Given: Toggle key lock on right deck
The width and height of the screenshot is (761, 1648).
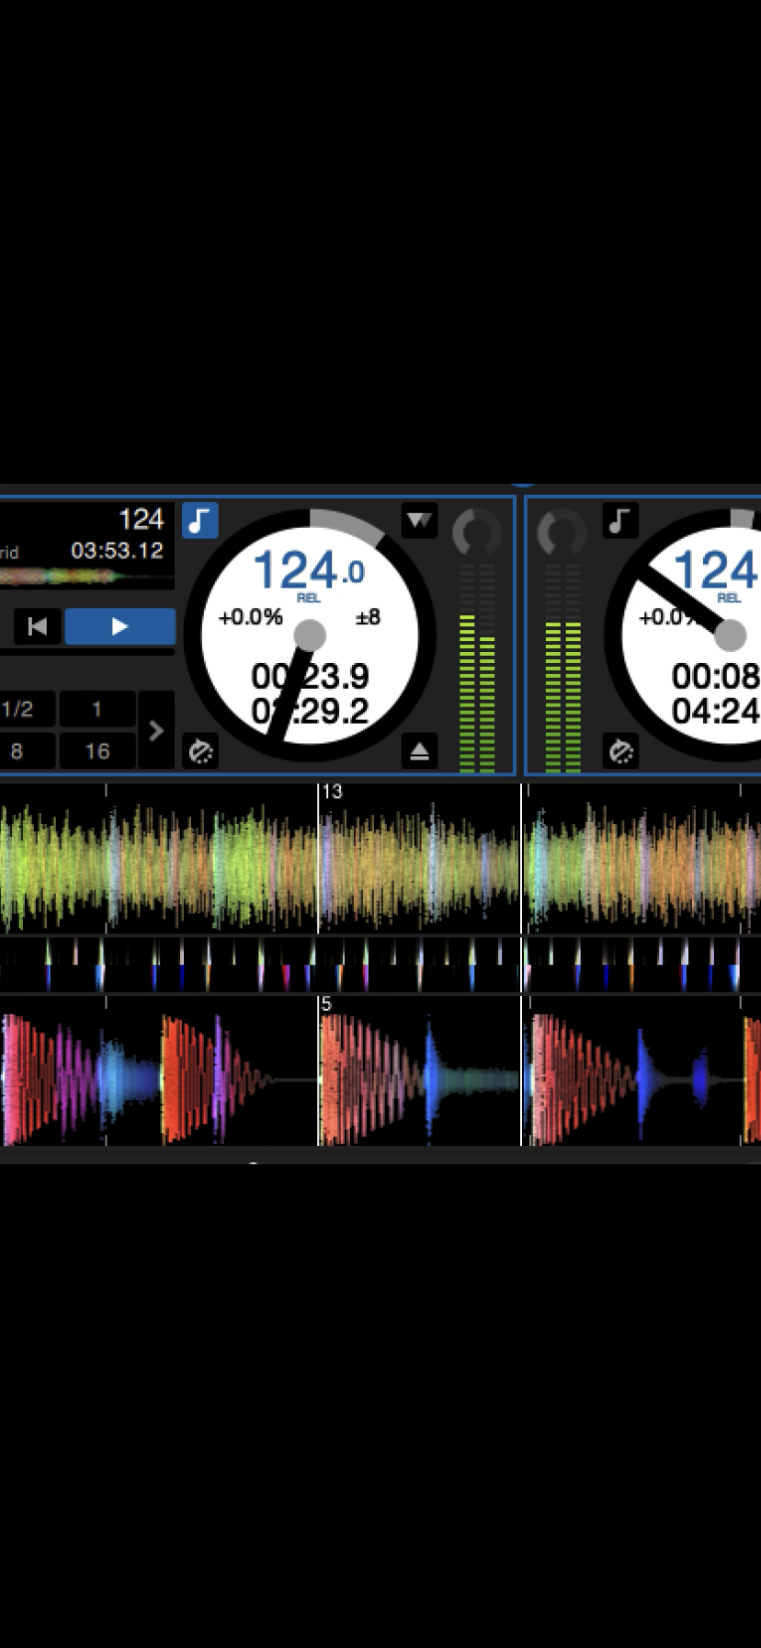Looking at the screenshot, I should point(619,521).
